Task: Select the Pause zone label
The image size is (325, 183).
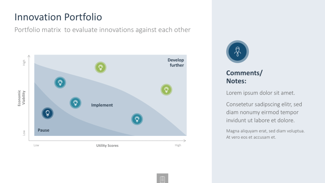Action: pos(44,130)
